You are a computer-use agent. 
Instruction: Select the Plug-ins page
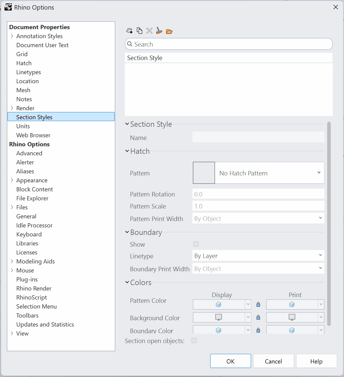point(27,279)
